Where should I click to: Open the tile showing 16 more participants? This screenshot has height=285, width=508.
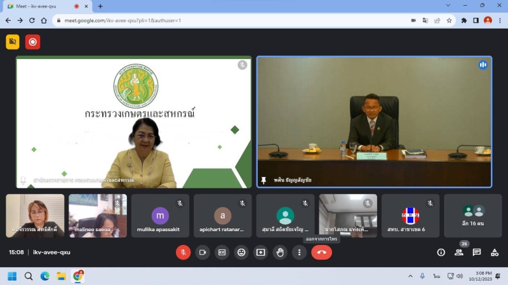(x=473, y=216)
